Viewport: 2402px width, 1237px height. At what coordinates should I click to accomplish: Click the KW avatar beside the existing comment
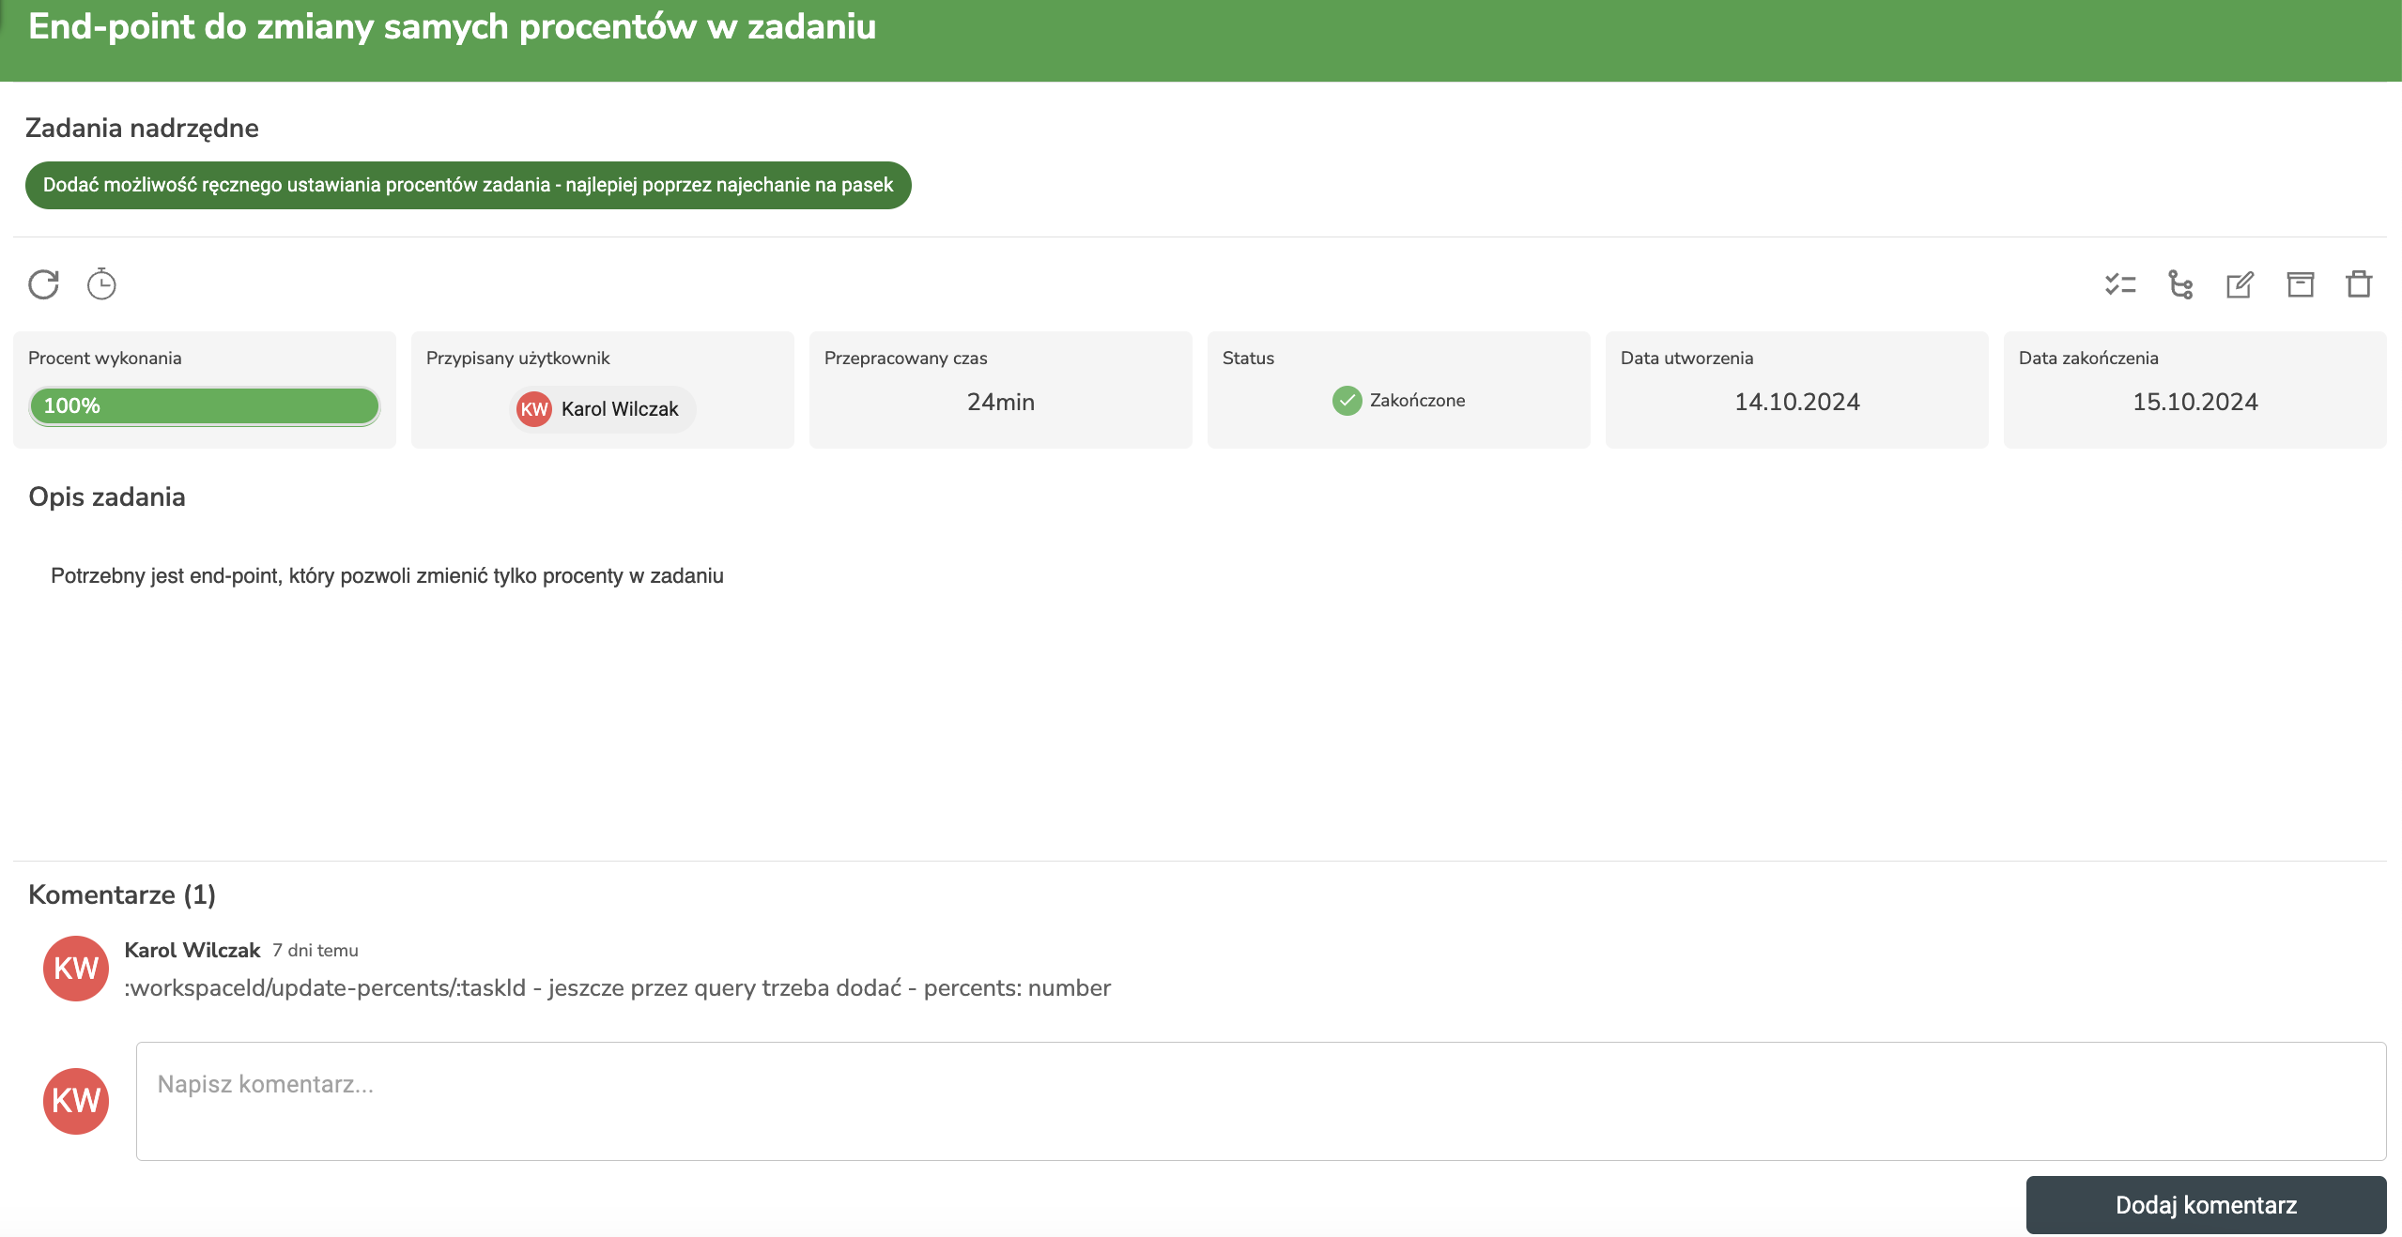click(76, 969)
